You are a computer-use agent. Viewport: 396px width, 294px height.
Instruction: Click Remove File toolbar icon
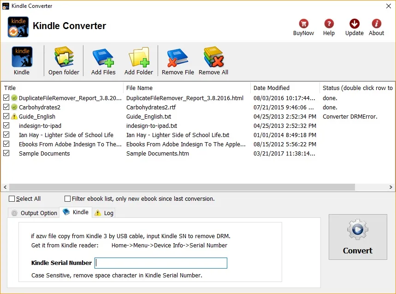tap(177, 58)
